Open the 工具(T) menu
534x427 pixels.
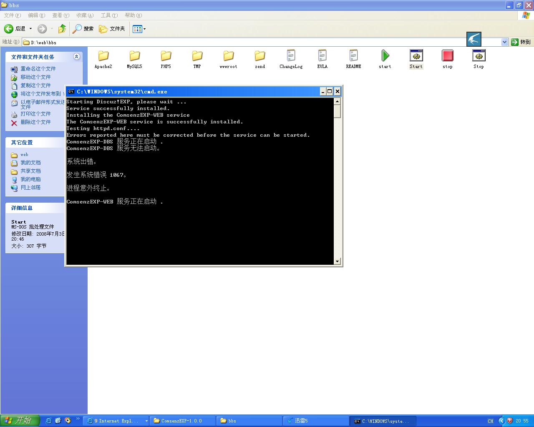109,15
